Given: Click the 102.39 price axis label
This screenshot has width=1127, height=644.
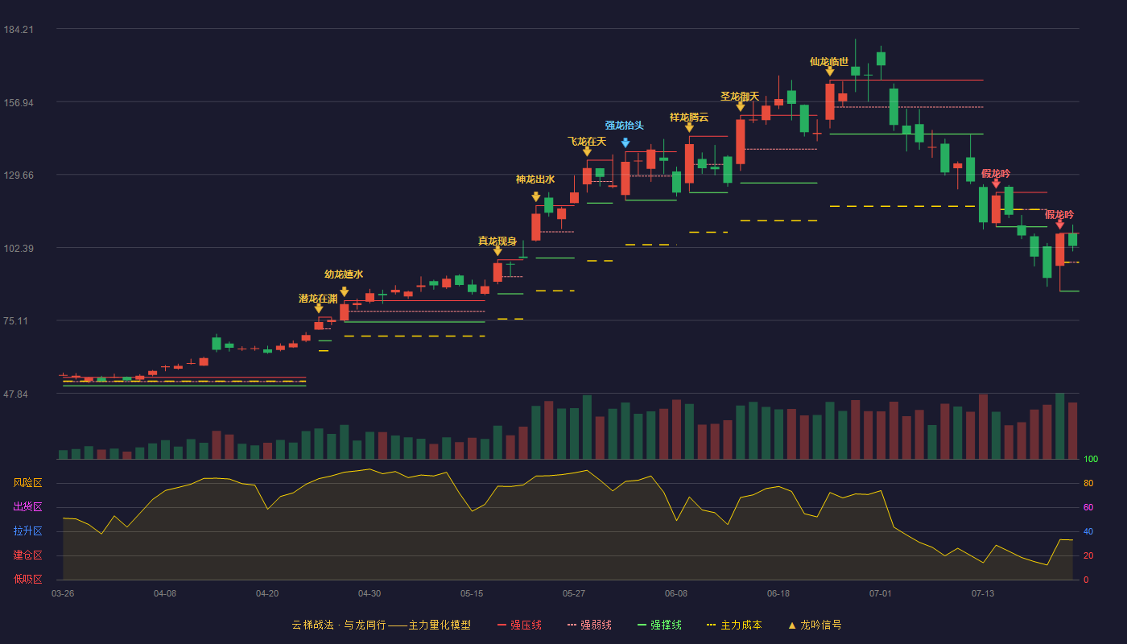Looking at the screenshot, I should coord(19,249).
